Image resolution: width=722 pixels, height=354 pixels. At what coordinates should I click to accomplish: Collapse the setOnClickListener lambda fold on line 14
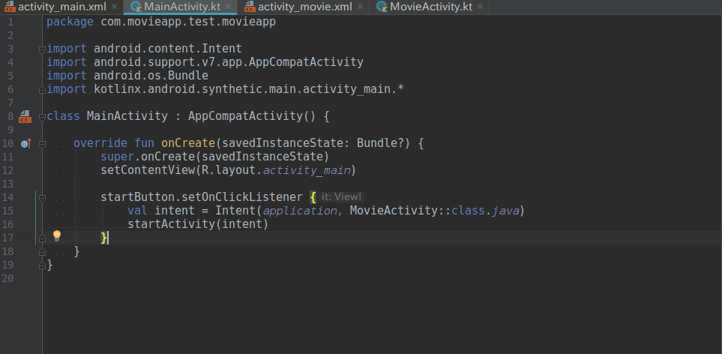[42, 197]
